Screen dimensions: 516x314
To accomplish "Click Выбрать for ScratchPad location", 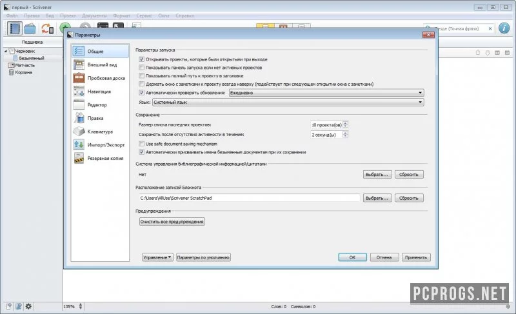I will (377, 198).
